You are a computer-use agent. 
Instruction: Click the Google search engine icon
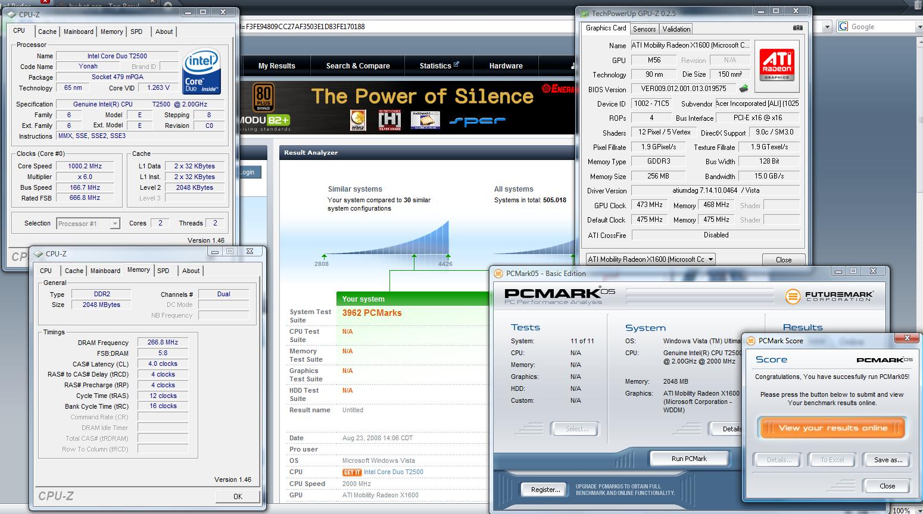(843, 27)
